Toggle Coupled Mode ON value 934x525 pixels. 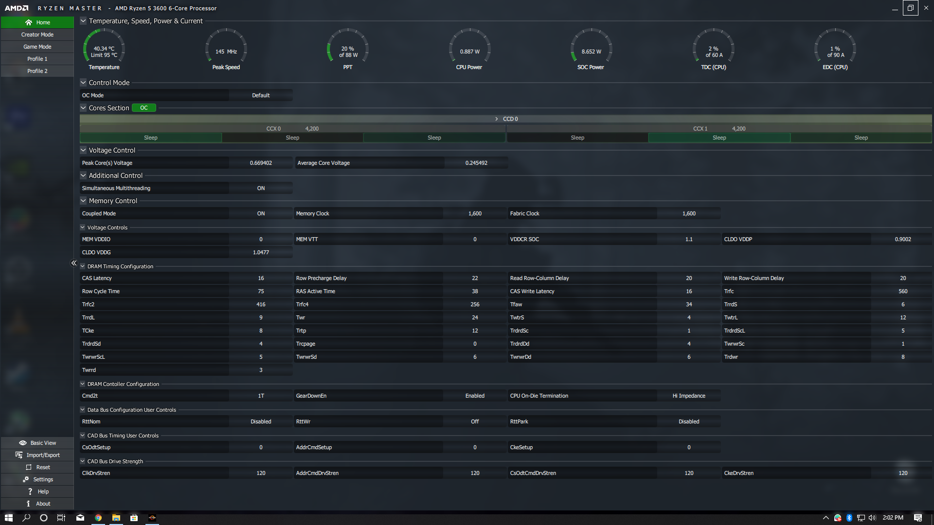point(261,213)
